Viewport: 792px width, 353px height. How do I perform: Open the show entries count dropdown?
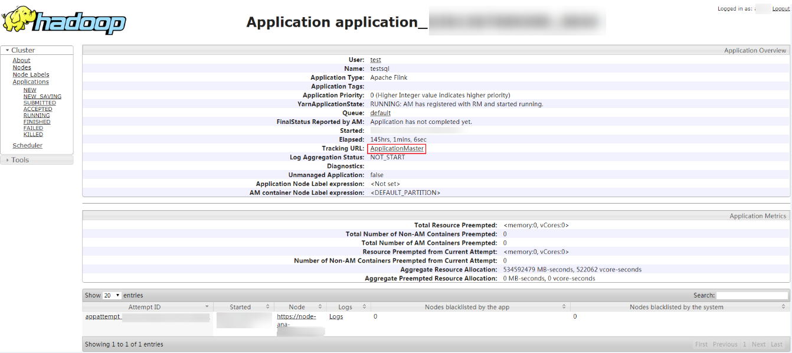point(112,295)
